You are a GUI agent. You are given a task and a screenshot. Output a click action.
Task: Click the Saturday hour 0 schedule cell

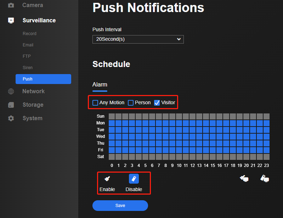tap(112, 157)
